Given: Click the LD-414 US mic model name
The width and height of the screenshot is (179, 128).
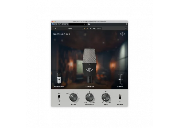Looking at the screenshot, I should [x=89, y=87].
